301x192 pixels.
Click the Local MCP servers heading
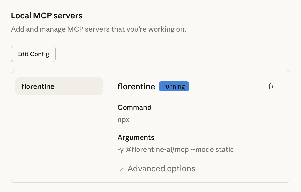pos(47,16)
